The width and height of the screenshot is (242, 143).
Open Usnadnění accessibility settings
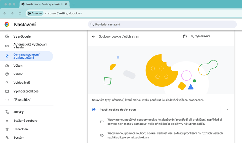tap(21, 129)
